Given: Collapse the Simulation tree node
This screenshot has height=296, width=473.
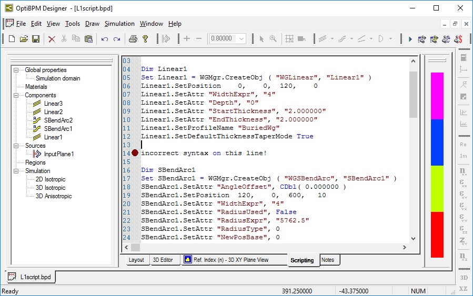Looking at the screenshot, I should point(16,171).
